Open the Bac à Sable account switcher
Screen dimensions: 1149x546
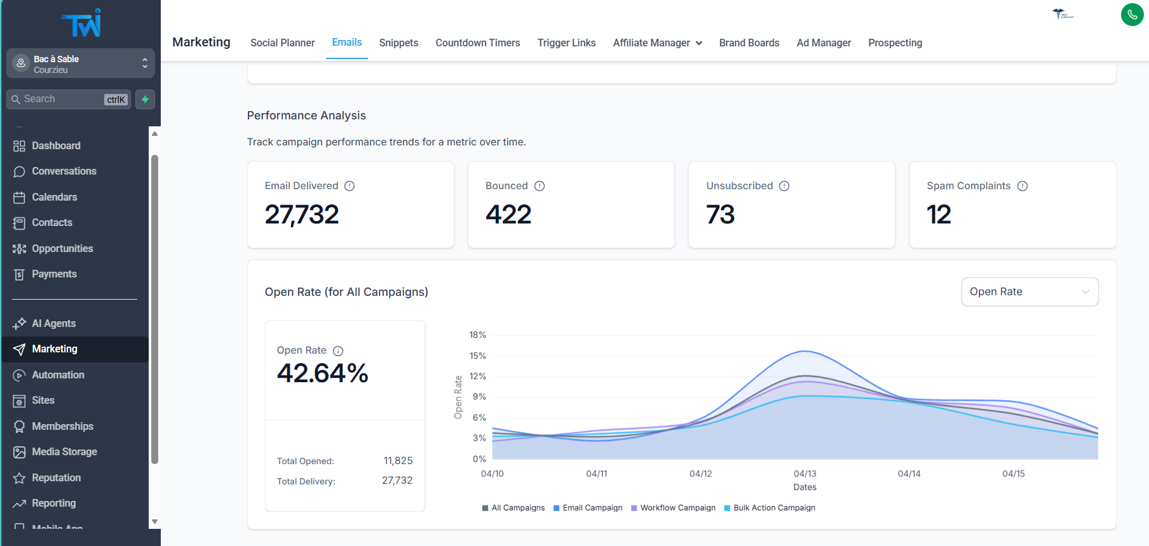click(81, 63)
